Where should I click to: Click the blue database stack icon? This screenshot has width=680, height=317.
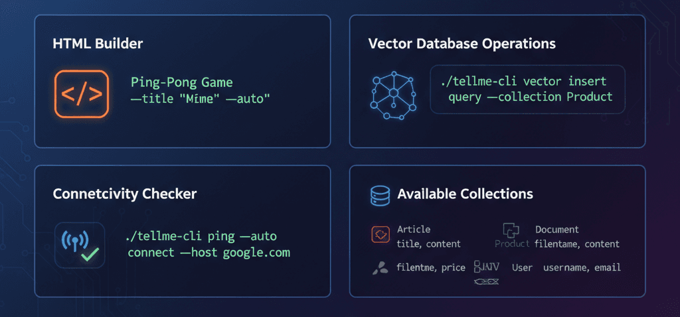[379, 194]
